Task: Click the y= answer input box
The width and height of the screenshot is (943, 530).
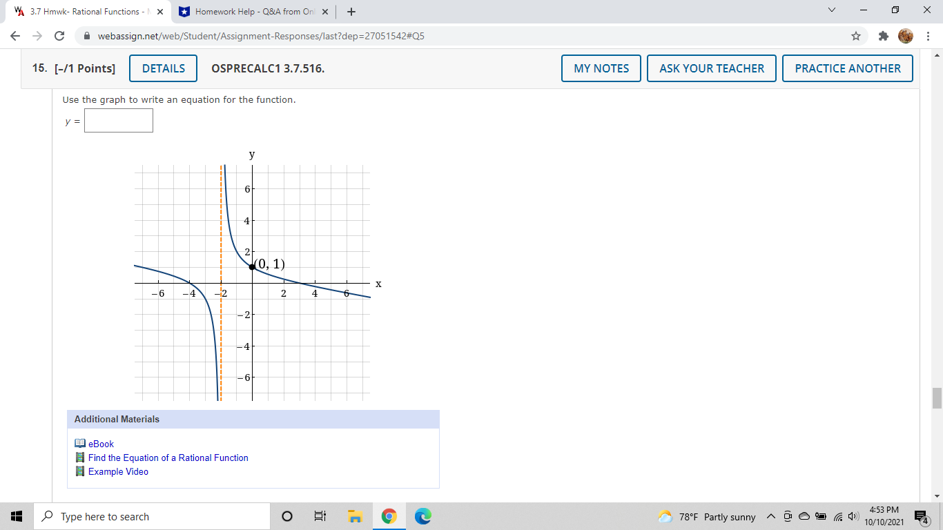Action: click(118, 120)
